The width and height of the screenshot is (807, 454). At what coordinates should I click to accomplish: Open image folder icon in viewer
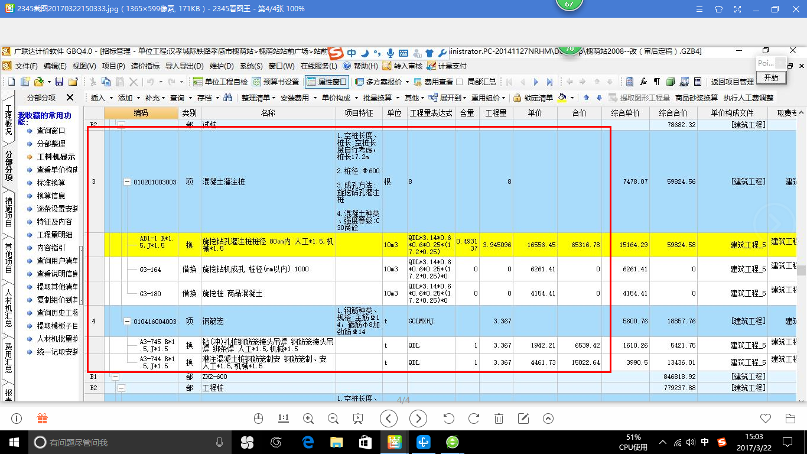[790, 419]
